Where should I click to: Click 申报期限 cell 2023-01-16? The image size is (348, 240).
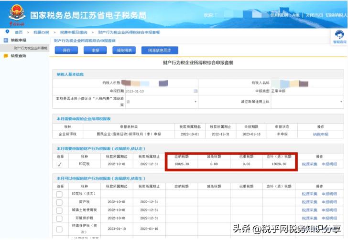(x=251, y=134)
